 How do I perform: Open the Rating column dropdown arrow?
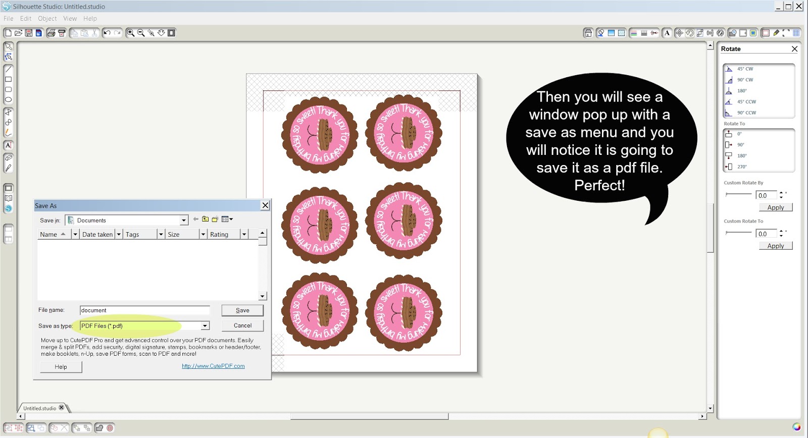[244, 234]
